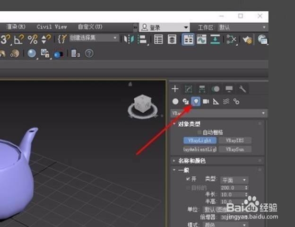Select the highlighted Lights category icon

click(x=196, y=102)
